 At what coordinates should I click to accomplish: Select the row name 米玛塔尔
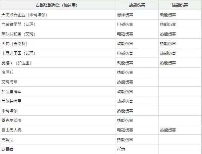click(9, 111)
